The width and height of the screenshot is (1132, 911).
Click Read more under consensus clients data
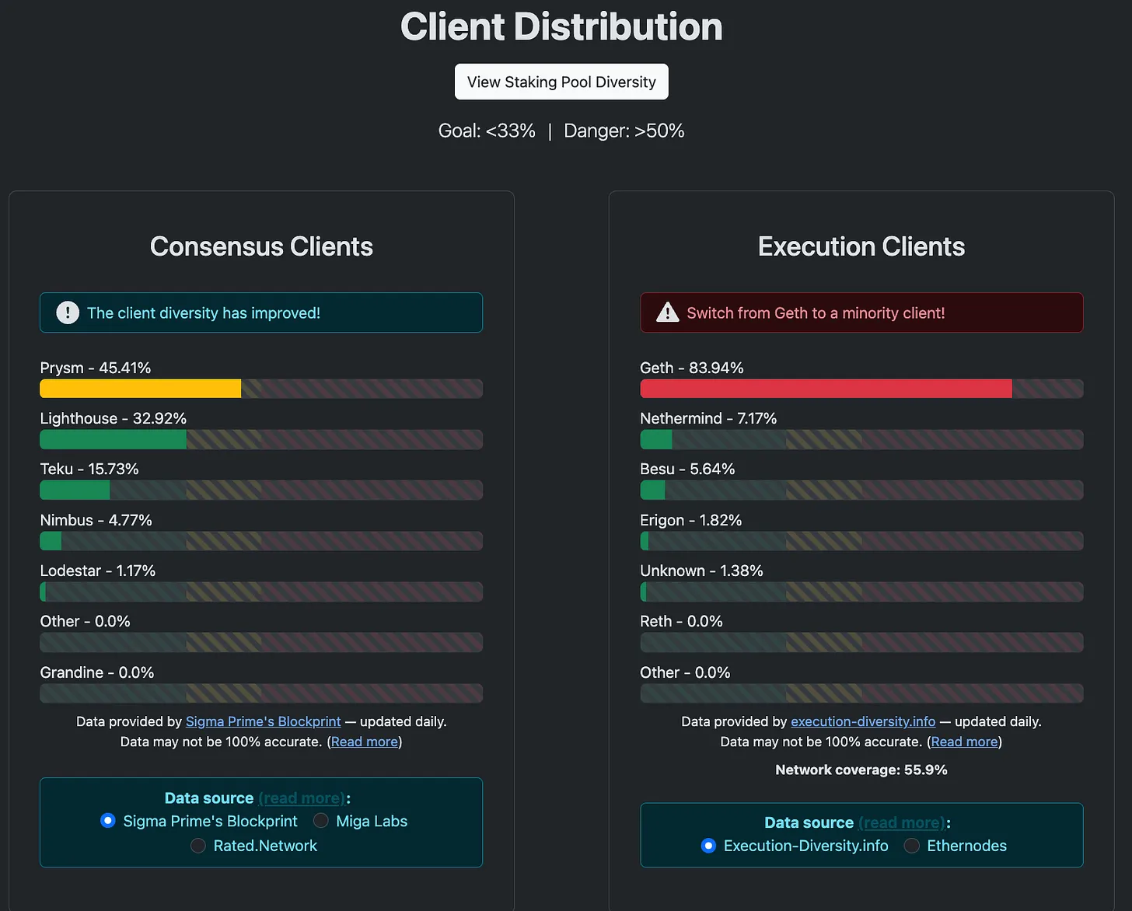click(365, 742)
